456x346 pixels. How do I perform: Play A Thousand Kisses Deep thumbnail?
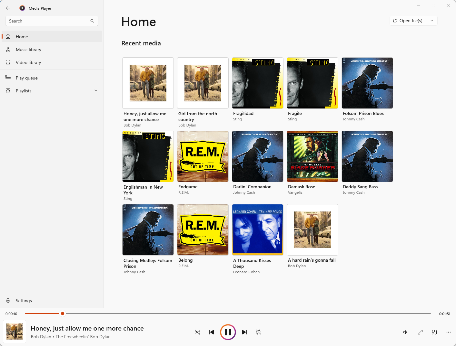258,230
